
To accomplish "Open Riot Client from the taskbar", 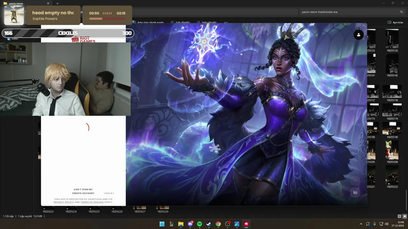I will pyautogui.click(x=246, y=224).
